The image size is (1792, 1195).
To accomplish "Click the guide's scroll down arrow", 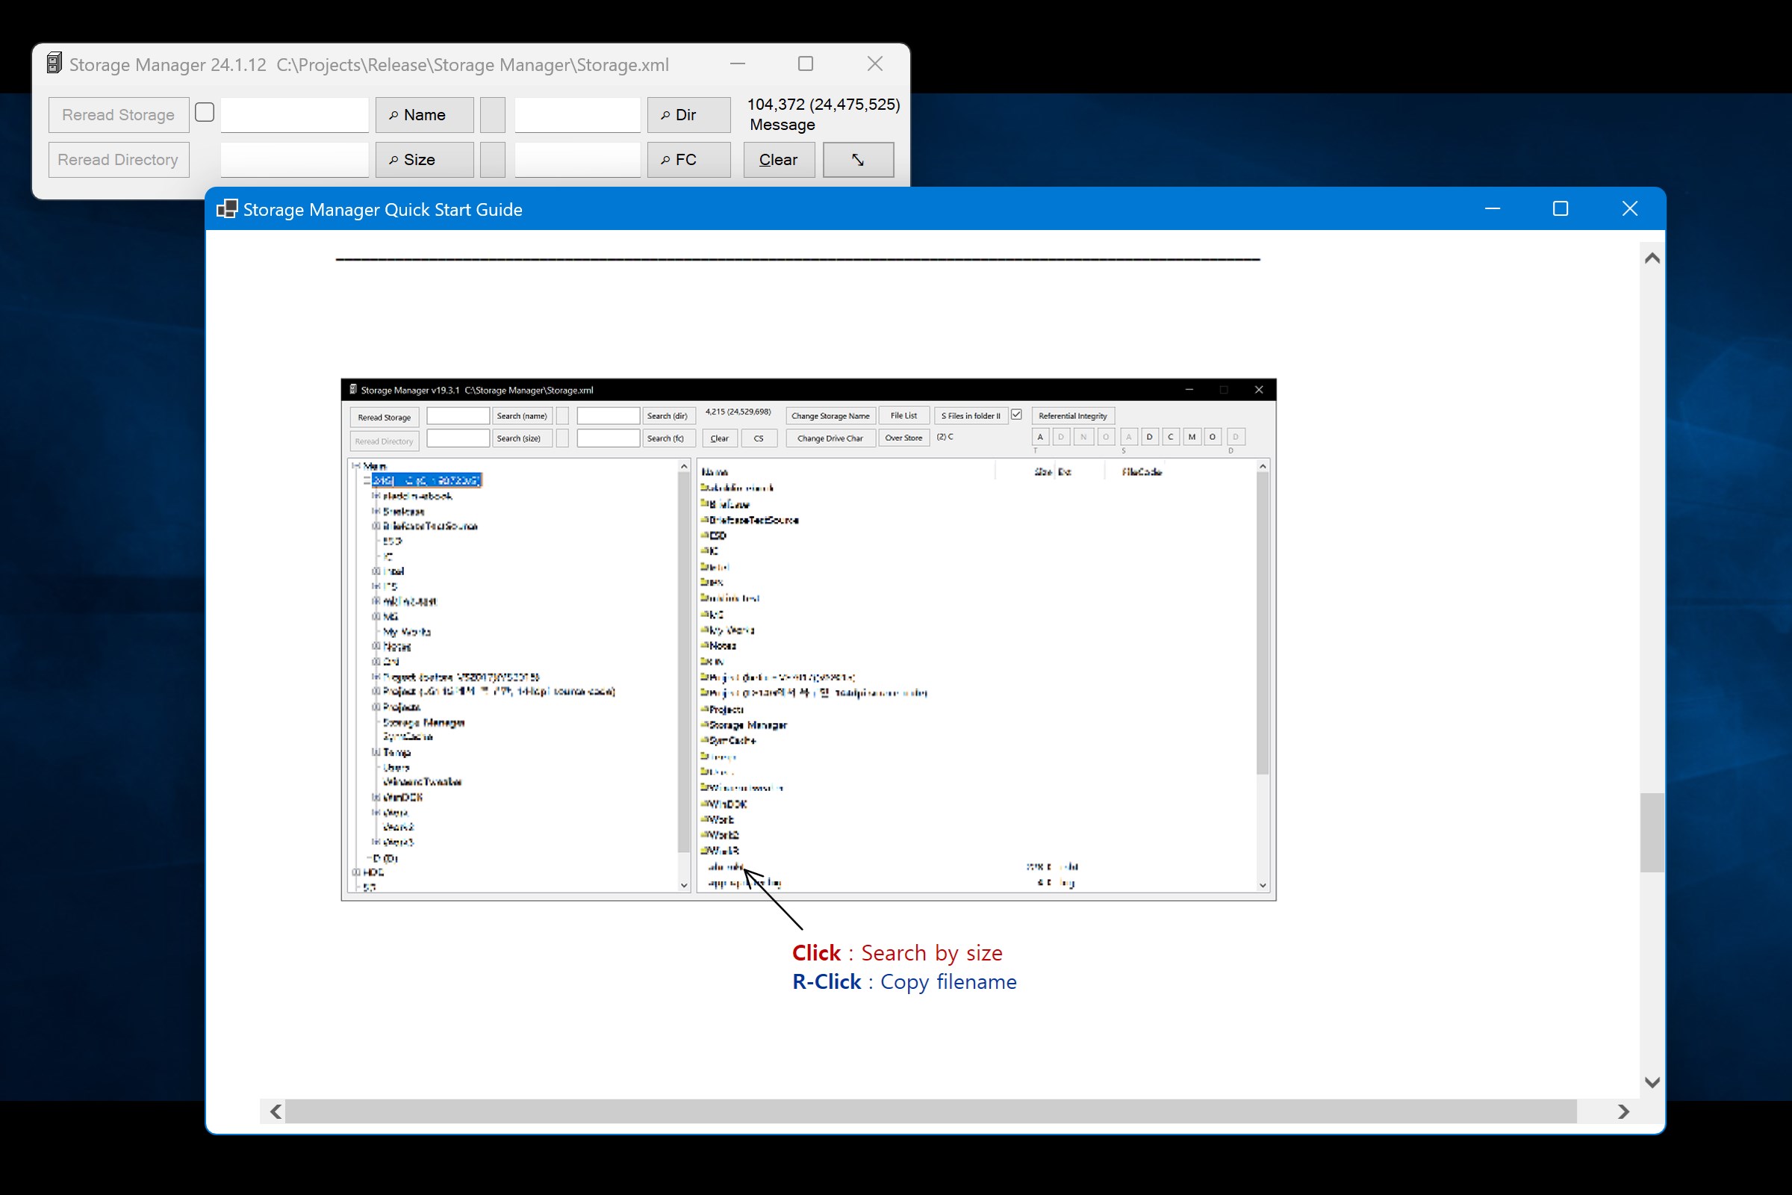I will [x=1651, y=1081].
